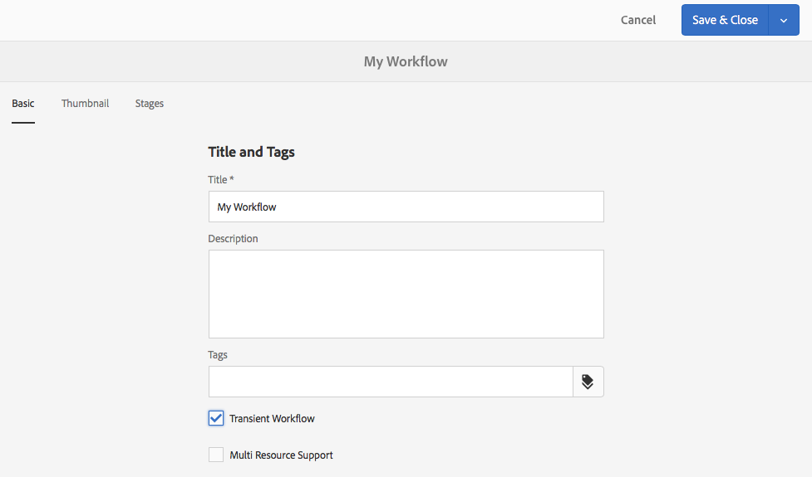The width and height of the screenshot is (812, 477).
Task: Click the Tags field label
Action: pos(218,355)
